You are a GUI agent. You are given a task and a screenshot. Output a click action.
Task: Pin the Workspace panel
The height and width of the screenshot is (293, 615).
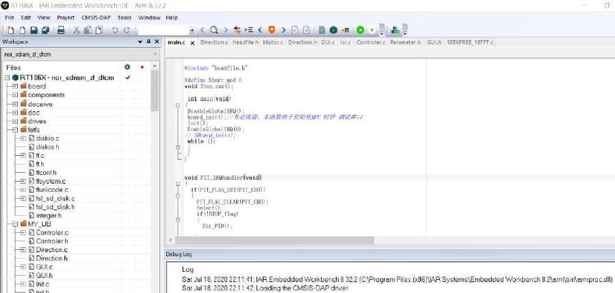(148, 42)
